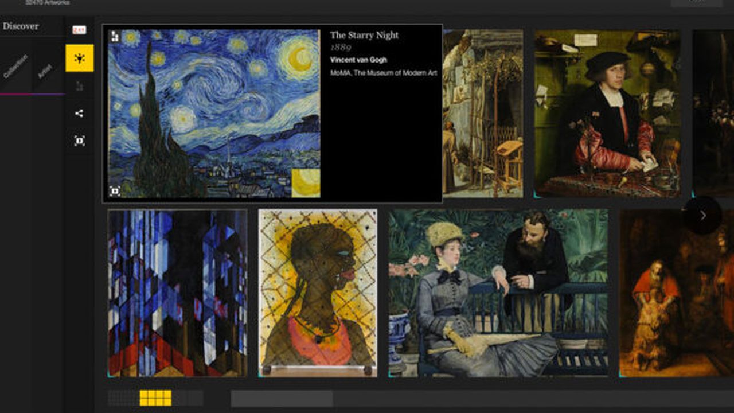Click the Discover heading

pyautogui.click(x=21, y=26)
